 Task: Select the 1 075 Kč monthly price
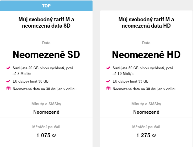46,135
